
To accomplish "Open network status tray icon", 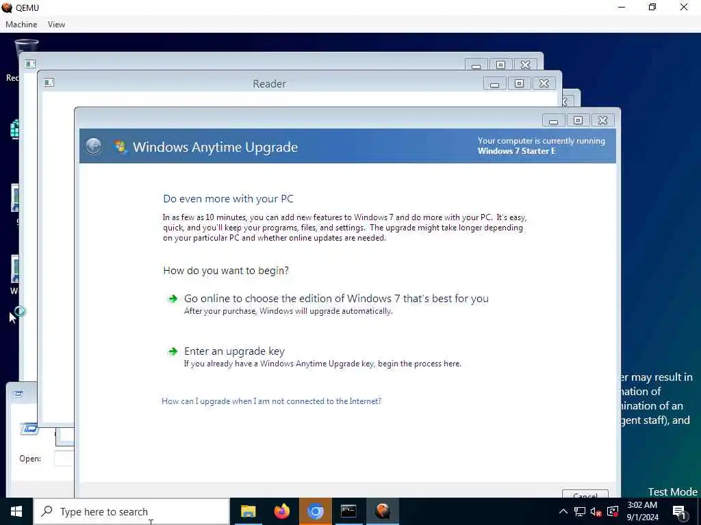I will click(x=580, y=511).
